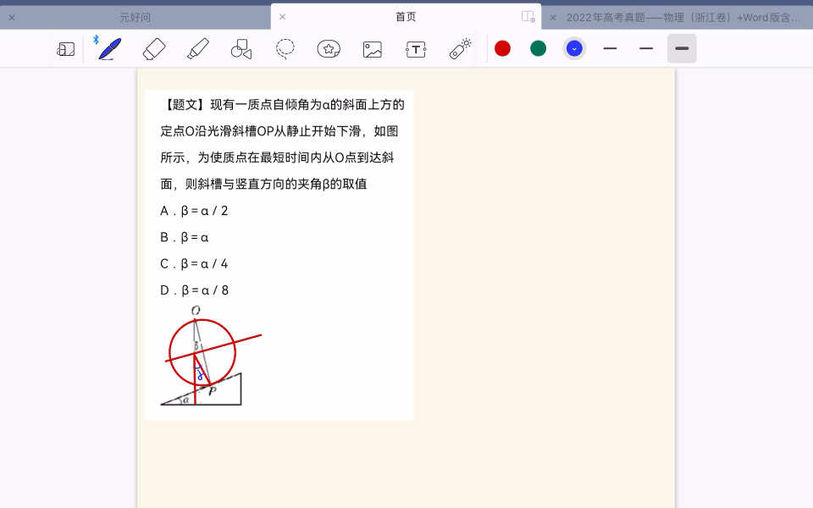Switch pen color to green
813x508 pixels.
[538, 48]
